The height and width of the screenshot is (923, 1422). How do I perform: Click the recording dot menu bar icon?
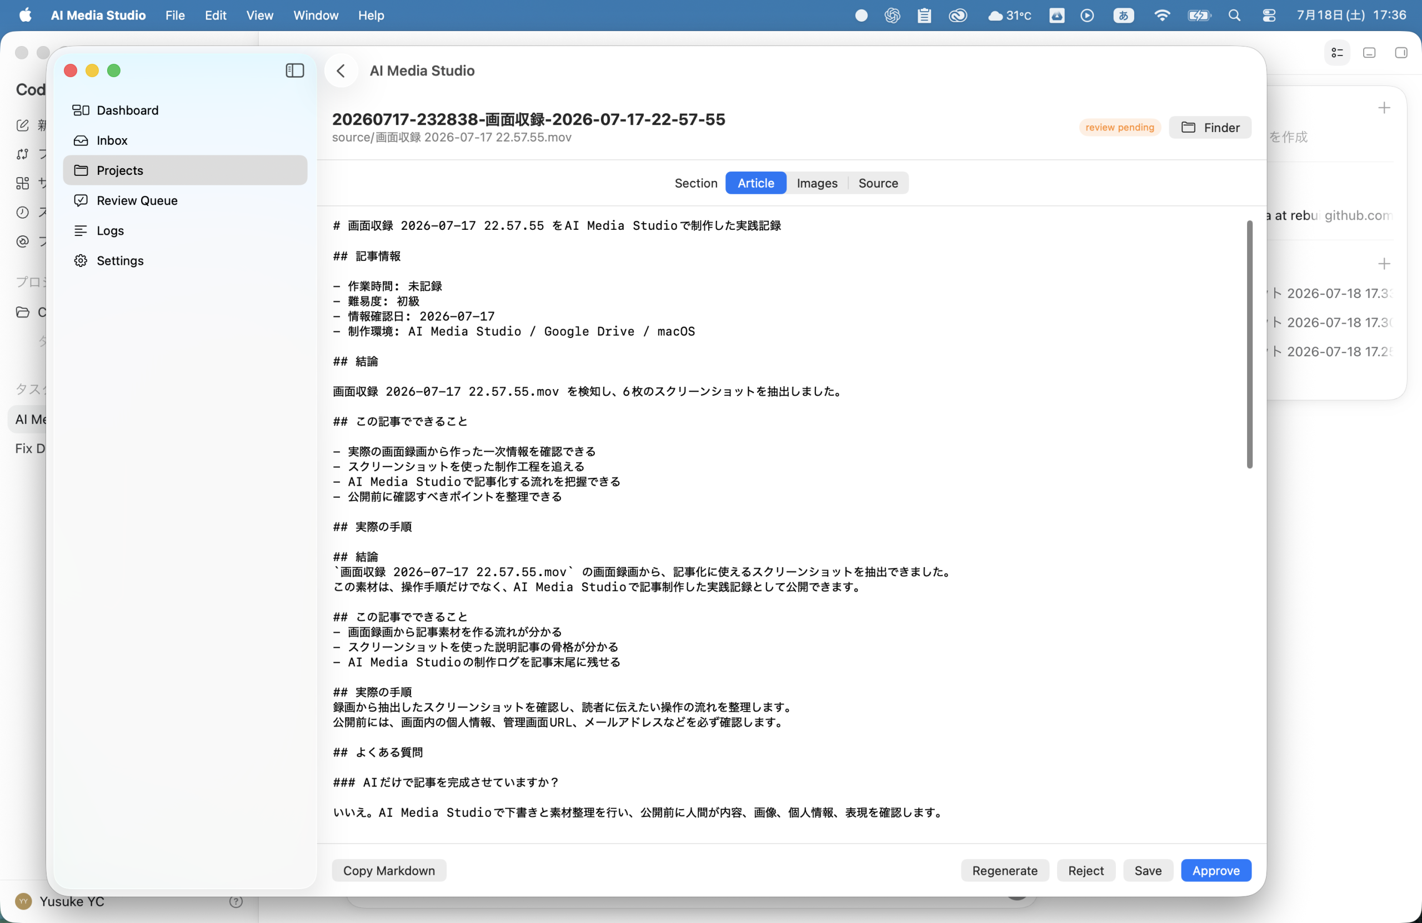coord(861,16)
